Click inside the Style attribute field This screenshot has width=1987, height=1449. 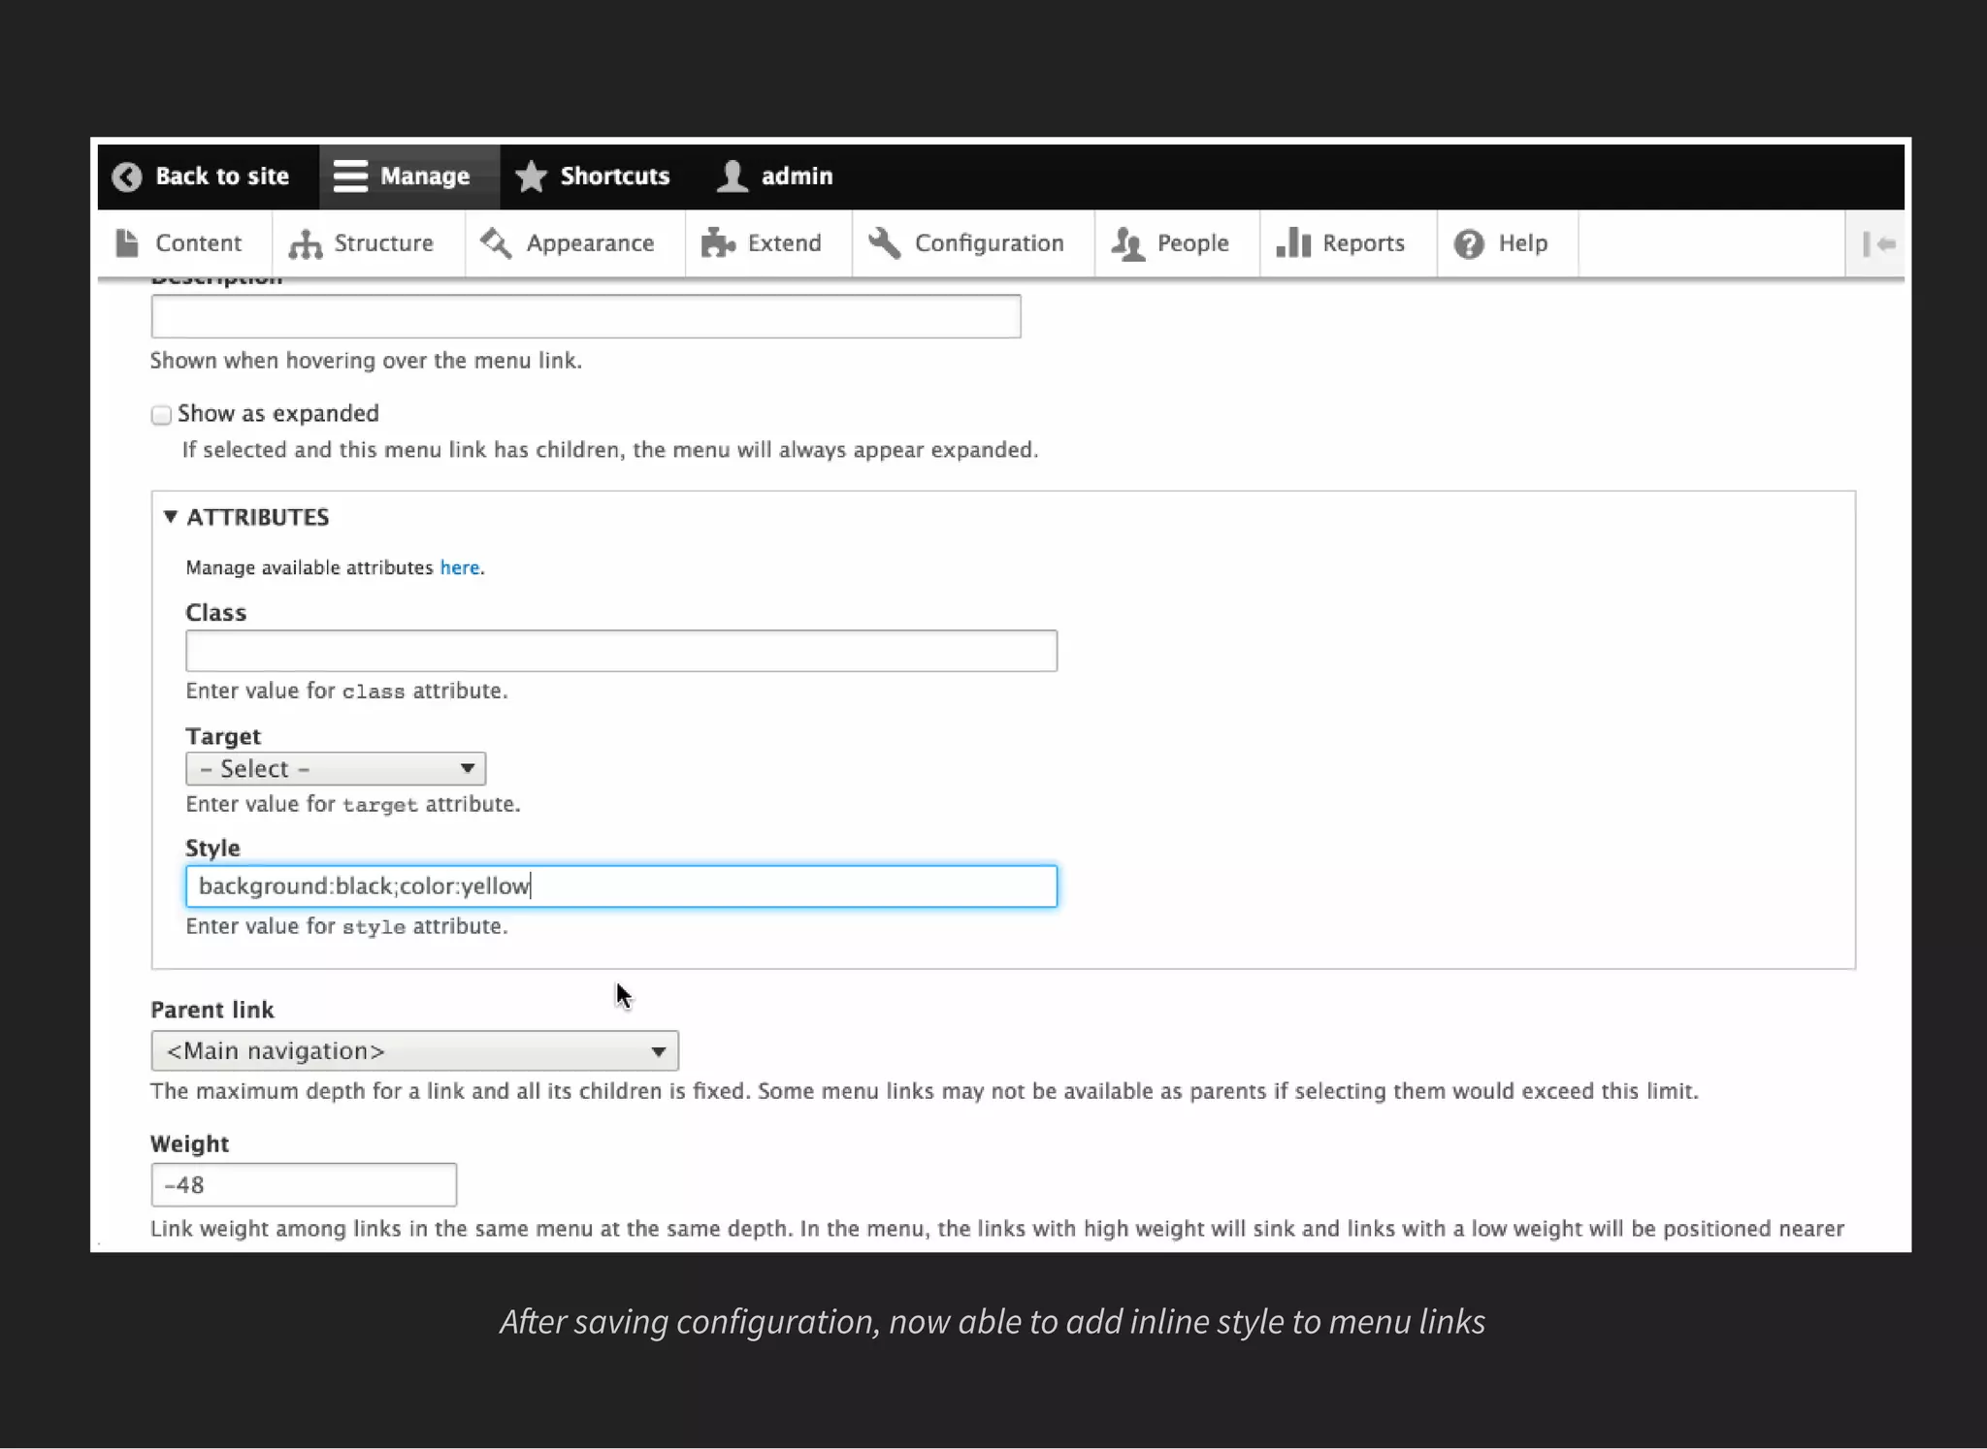click(x=621, y=886)
